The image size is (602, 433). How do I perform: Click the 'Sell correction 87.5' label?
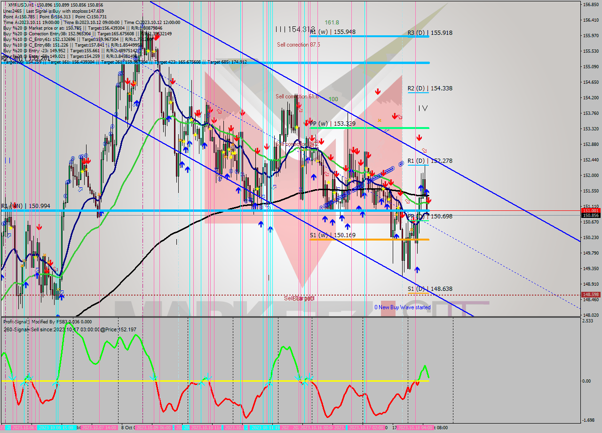[x=298, y=45]
